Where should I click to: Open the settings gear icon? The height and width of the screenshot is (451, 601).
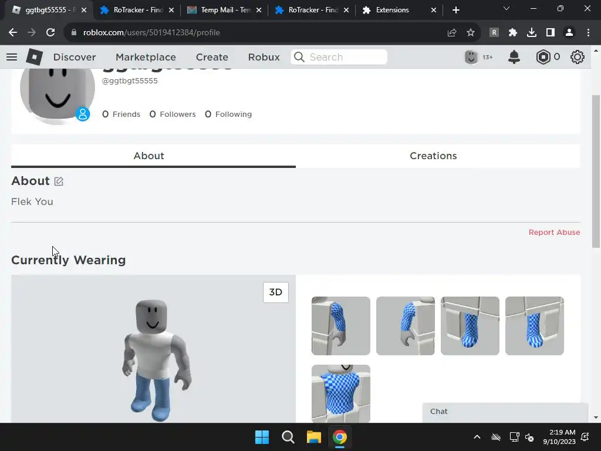pos(578,57)
